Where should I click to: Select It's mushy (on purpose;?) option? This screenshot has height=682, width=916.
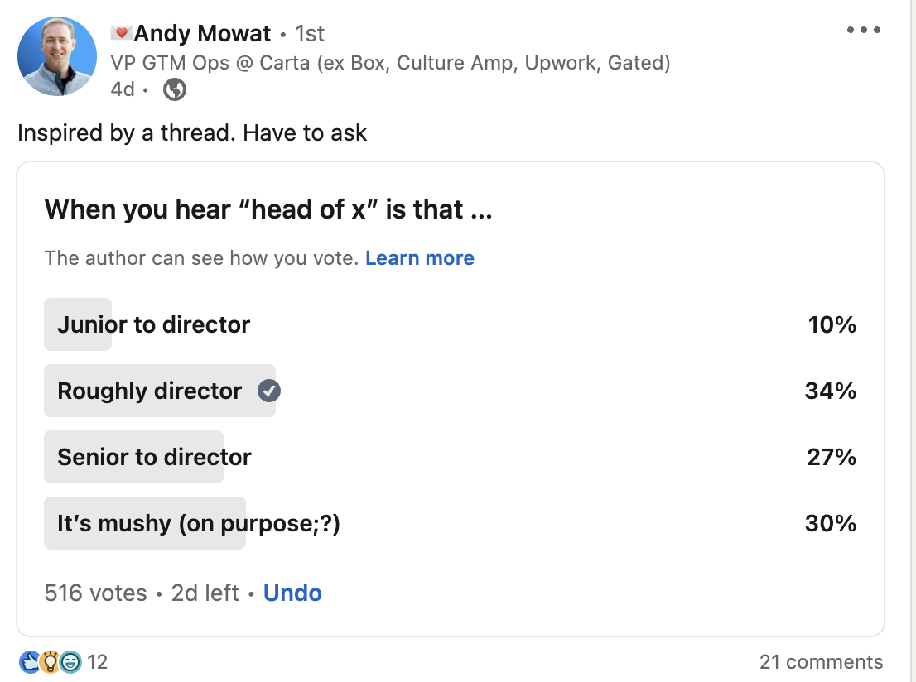(x=199, y=523)
